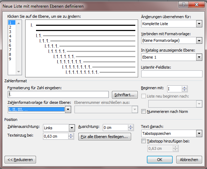The image size is (207, 169).
Task: Click level list scroll up arrow
Action: 19,23
